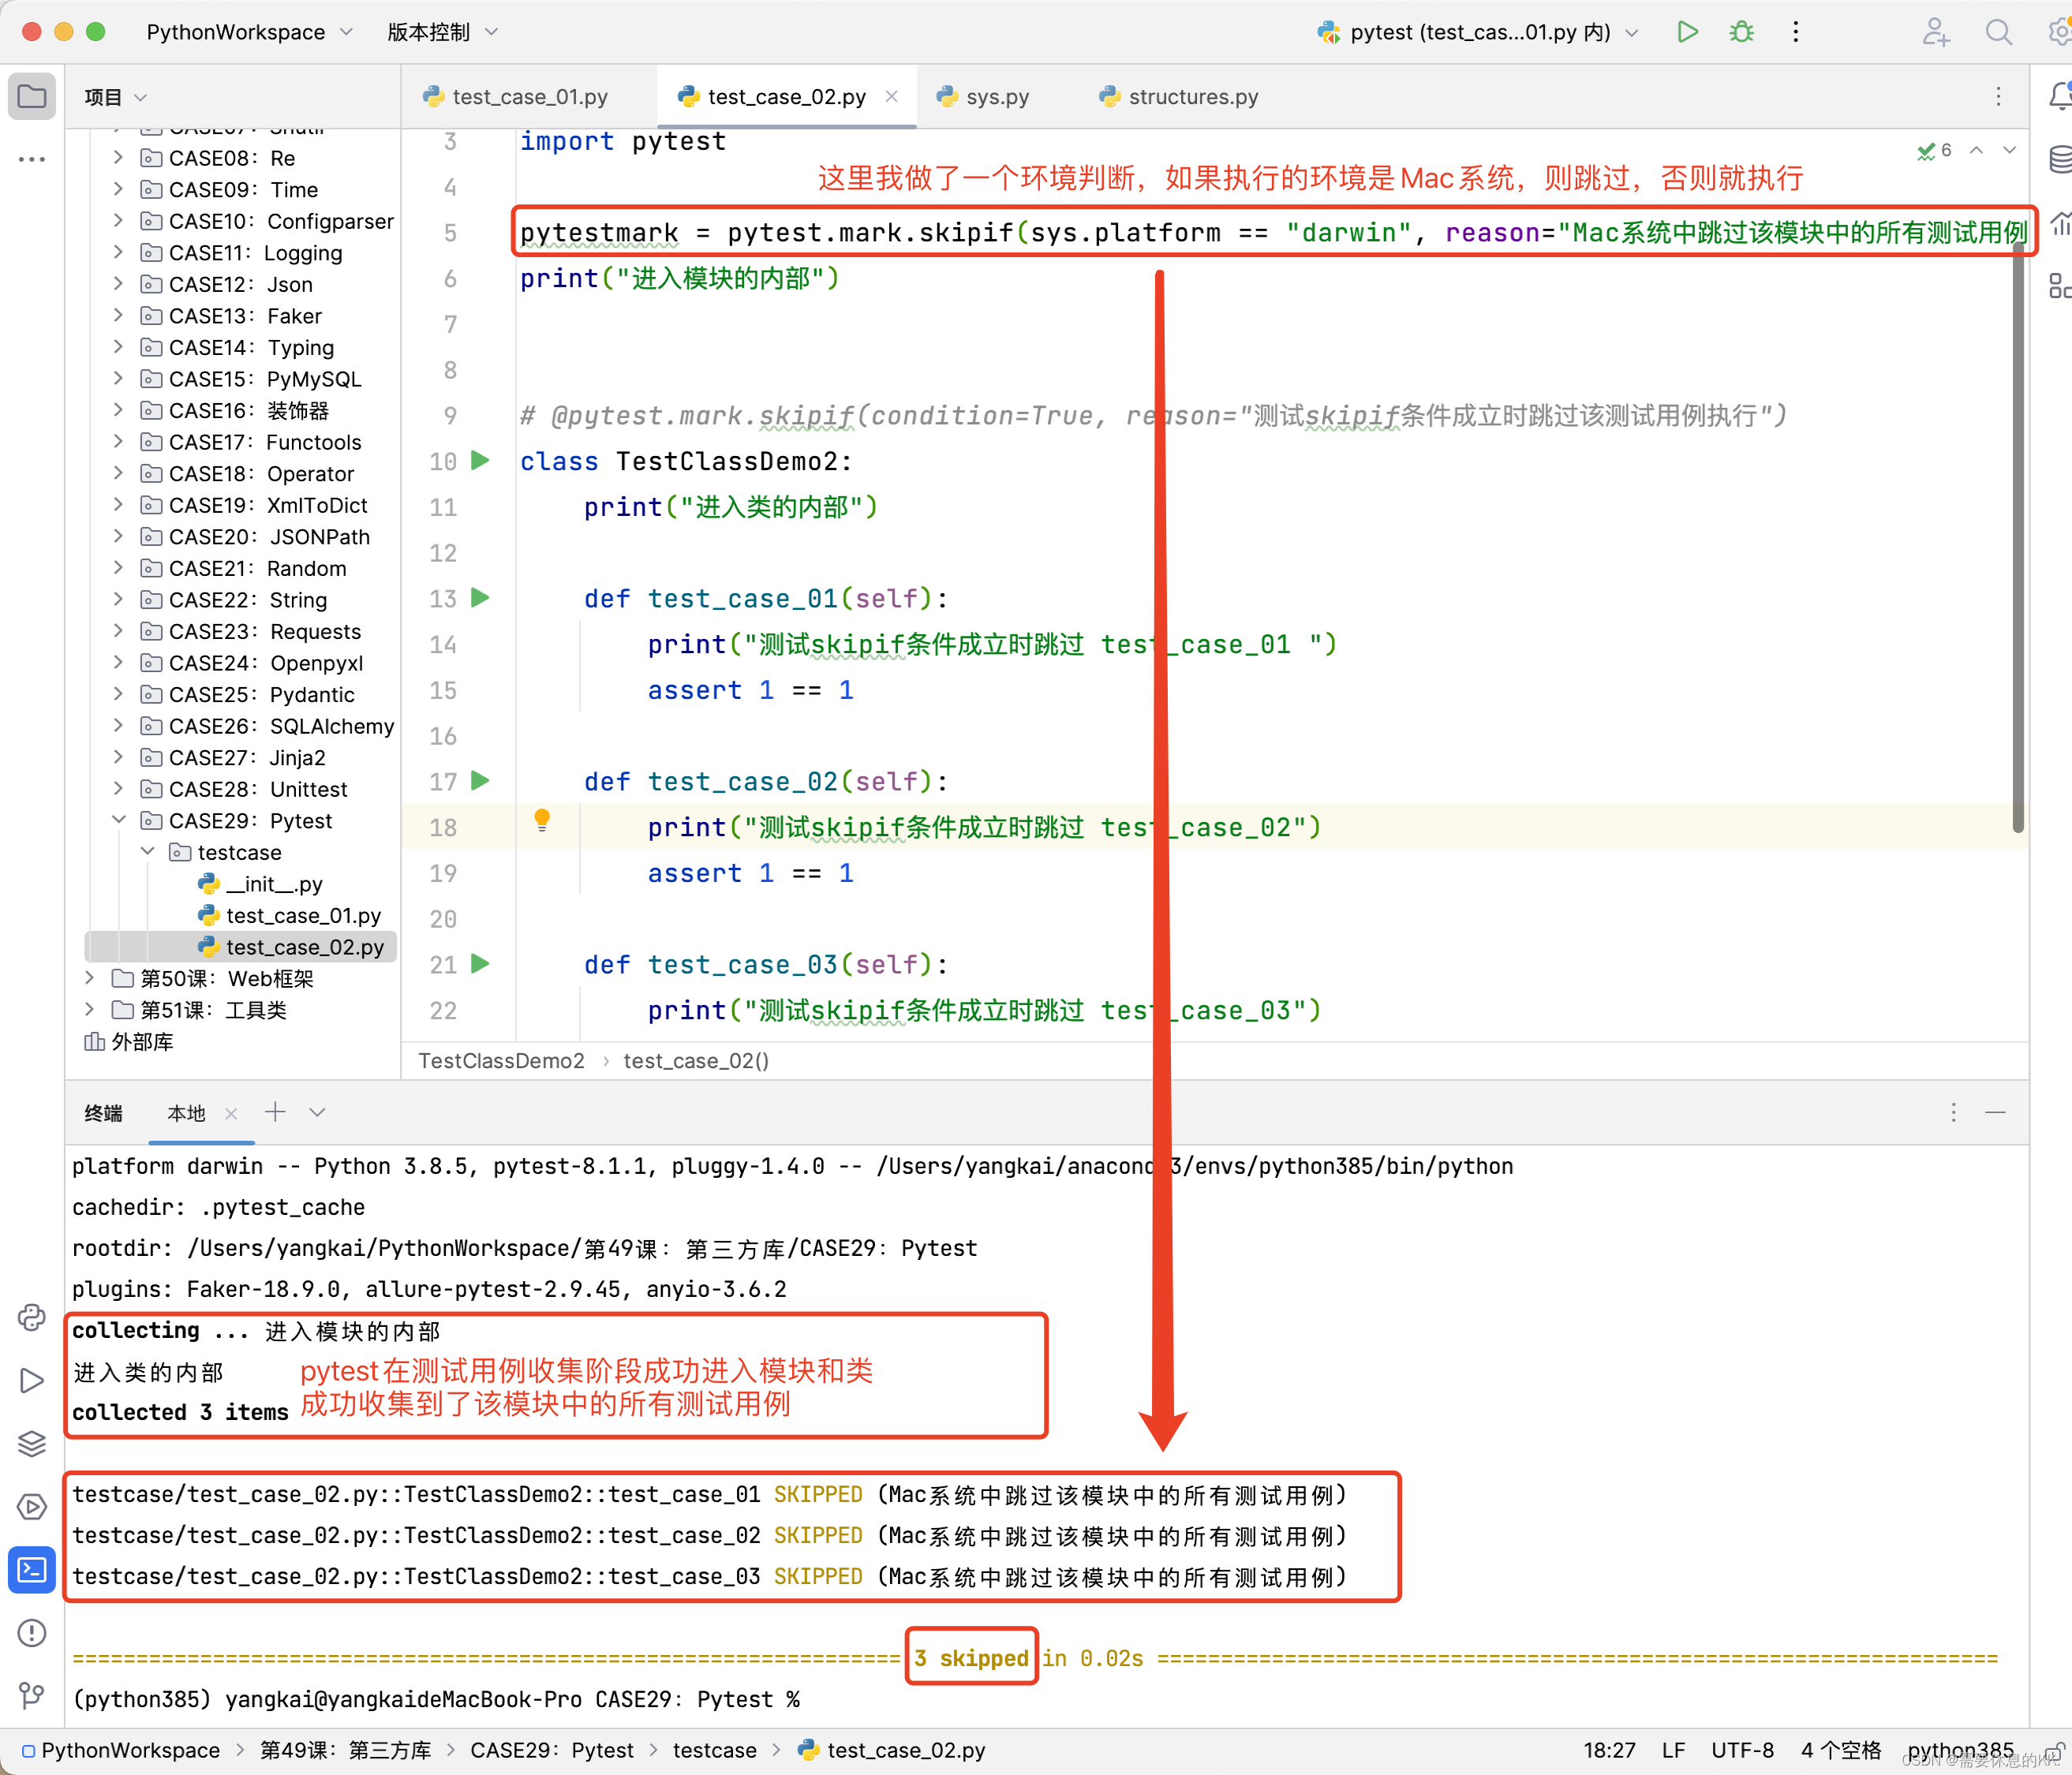Screen dimensions: 2072x1775
Task: Run TestClassDemo2 using the gutter arrow on line 10
Action: [x=481, y=460]
